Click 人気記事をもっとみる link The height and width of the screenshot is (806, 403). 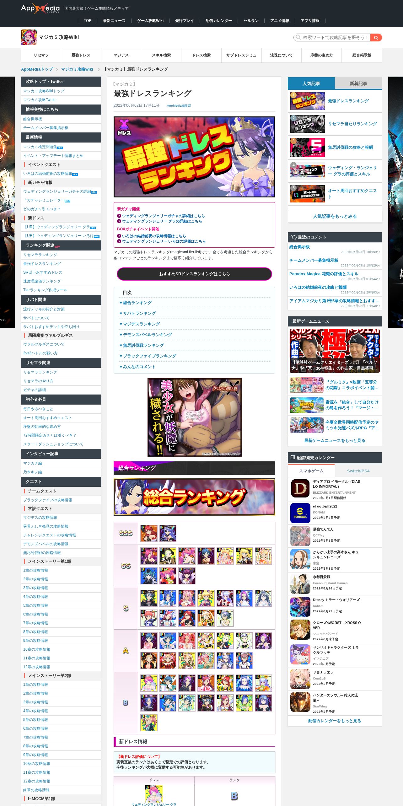pos(335,216)
